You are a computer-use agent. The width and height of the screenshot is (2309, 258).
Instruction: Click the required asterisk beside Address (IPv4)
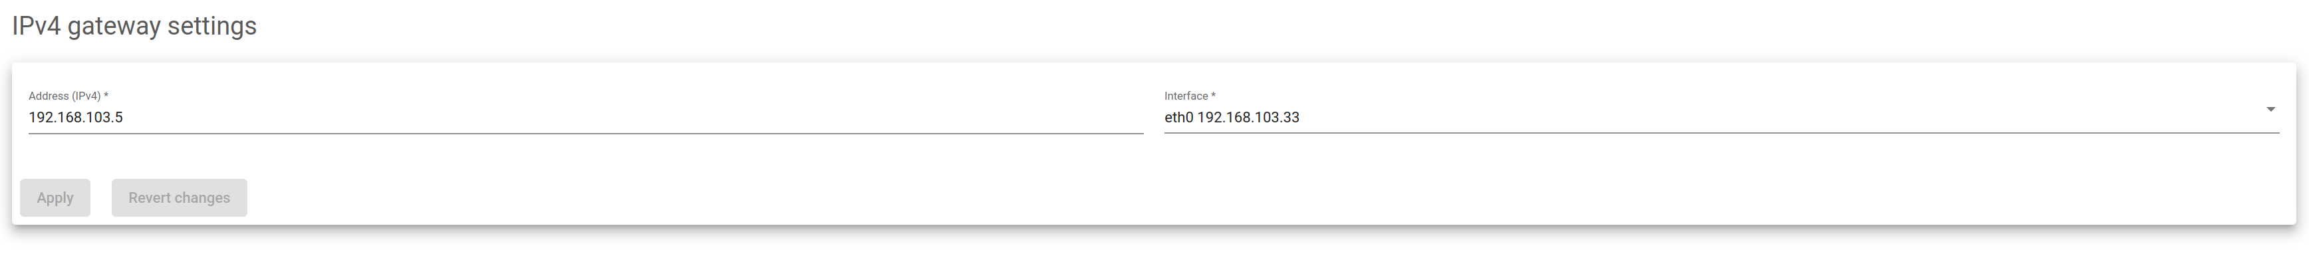click(x=106, y=96)
